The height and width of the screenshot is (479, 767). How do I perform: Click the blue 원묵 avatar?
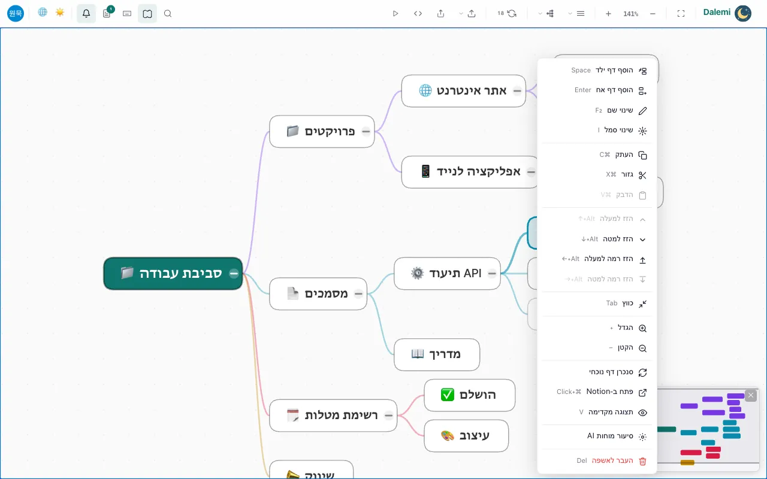pos(16,13)
